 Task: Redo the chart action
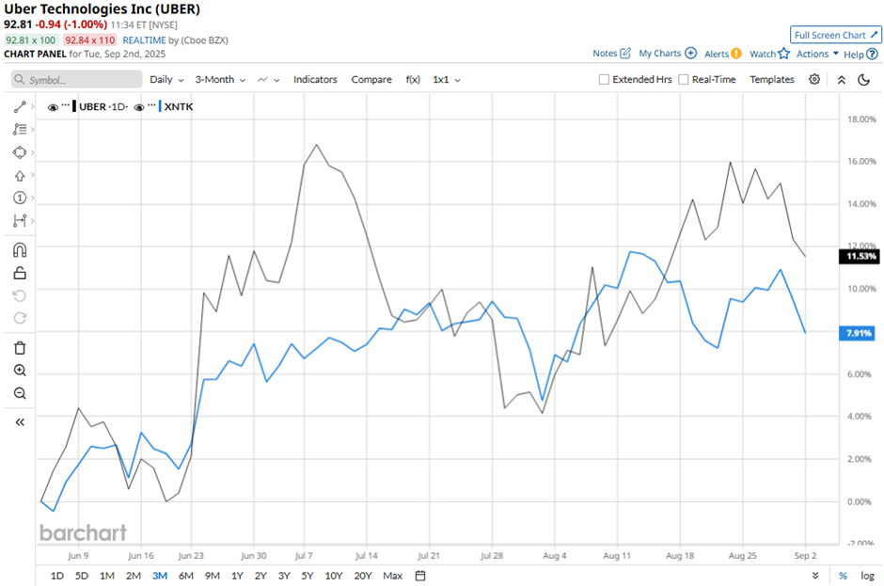pyautogui.click(x=20, y=318)
